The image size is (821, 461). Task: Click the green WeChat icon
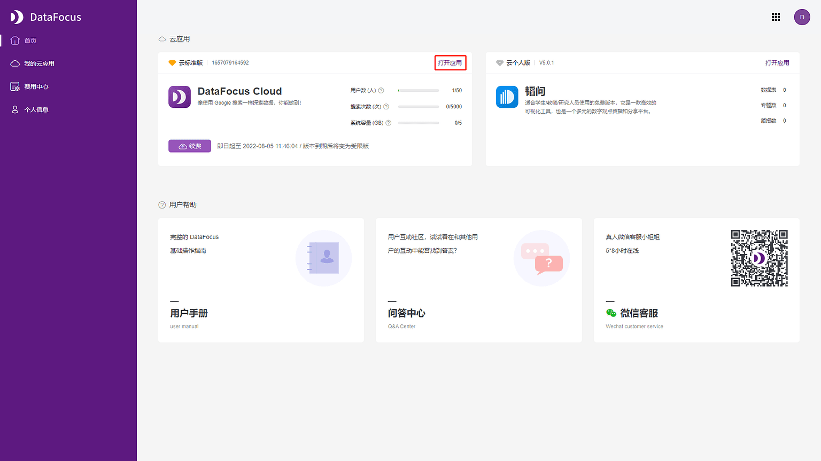coord(611,313)
